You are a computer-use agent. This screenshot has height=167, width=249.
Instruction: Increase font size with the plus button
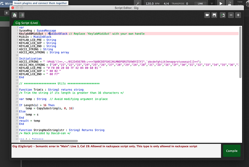click(238, 15)
